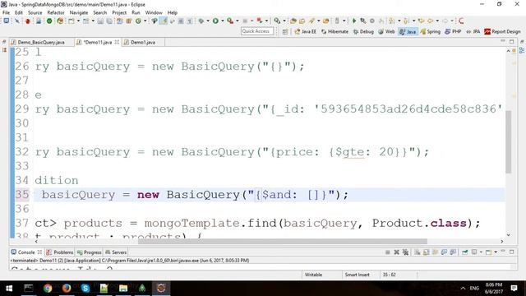Open the Search menu
The height and width of the screenshot is (296, 526).
tap(100, 12)
